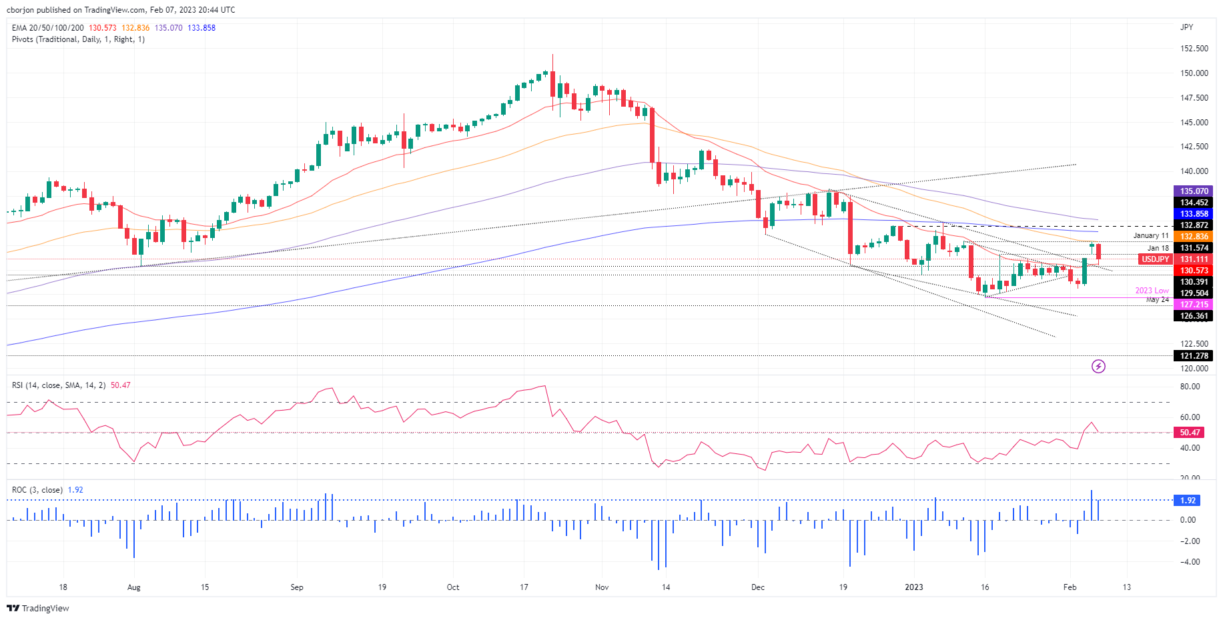Image resolution: width=1223 pixels, height=620 pixels.
Task: Click the RSI indicator legend label
Action: pos(58,385)
